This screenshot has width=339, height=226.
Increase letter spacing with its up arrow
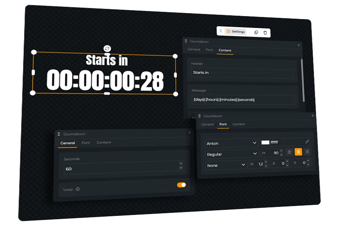287,161
